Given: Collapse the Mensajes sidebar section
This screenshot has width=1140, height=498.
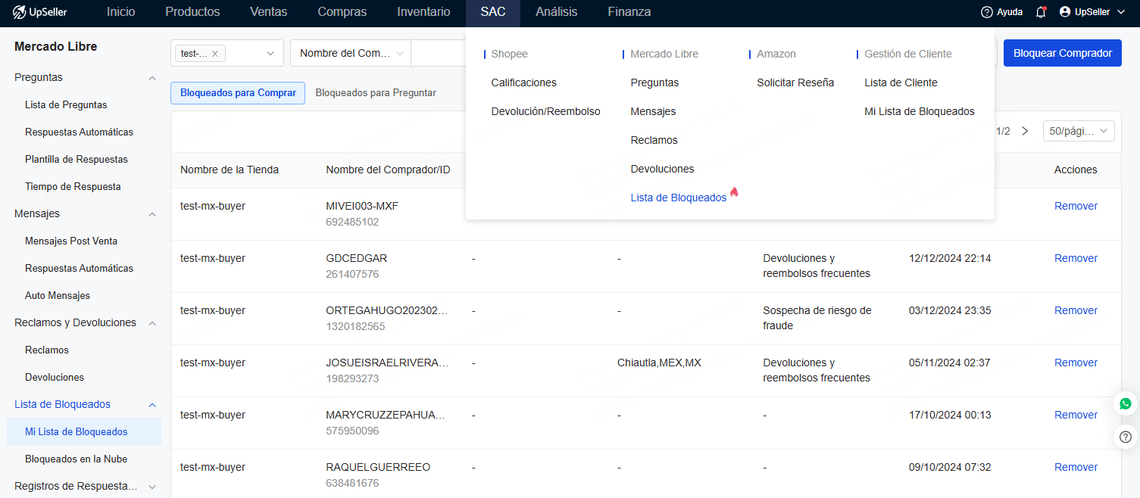Looking at the screenshot, I should [152, 214].
